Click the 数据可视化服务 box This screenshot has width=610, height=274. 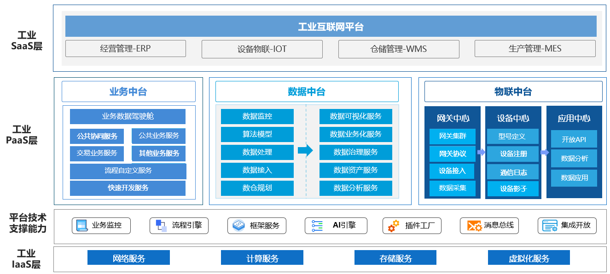click(x=355, y=116)
